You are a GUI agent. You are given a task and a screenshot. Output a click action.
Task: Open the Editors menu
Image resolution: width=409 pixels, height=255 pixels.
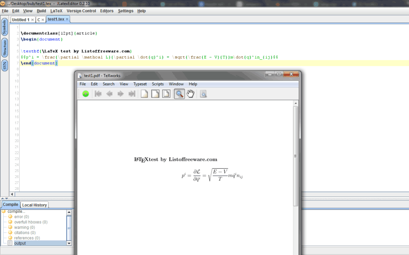pyautogui.click(x=107, y=11)
